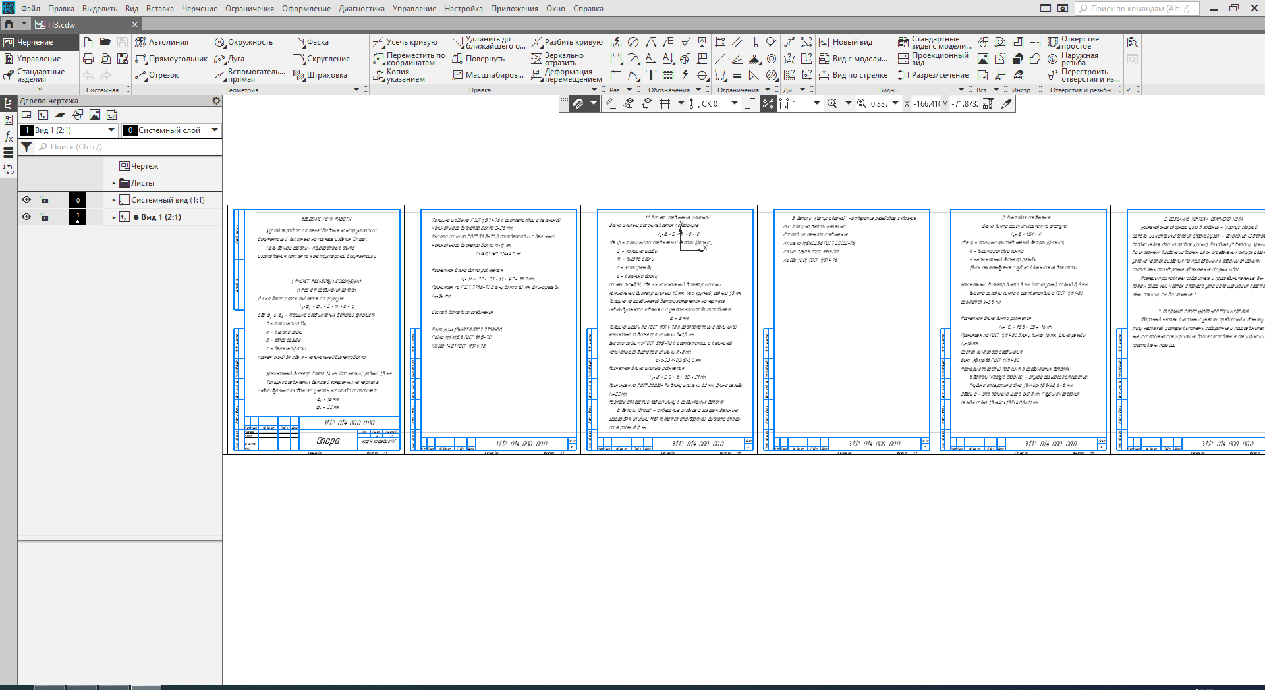This screenshot has height=690, width=1265.
Task: Select the Автолиния drawing tool
Action: click(x=161, y=42)
